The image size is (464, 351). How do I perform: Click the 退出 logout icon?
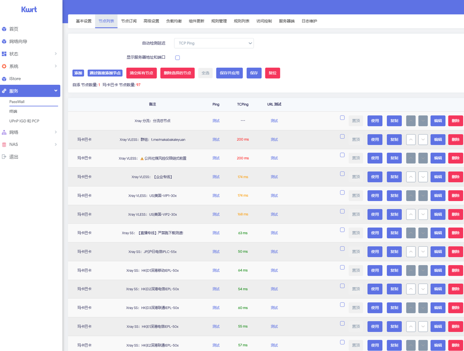[4, 157]
